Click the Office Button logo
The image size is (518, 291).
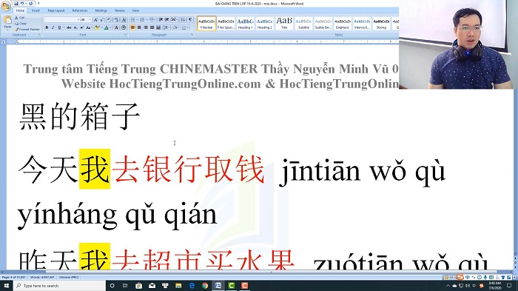point(6,6)
